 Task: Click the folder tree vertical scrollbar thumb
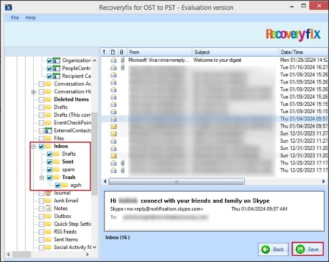click(95, 154)
